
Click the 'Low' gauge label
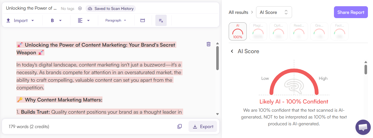(x=265, y=78)
